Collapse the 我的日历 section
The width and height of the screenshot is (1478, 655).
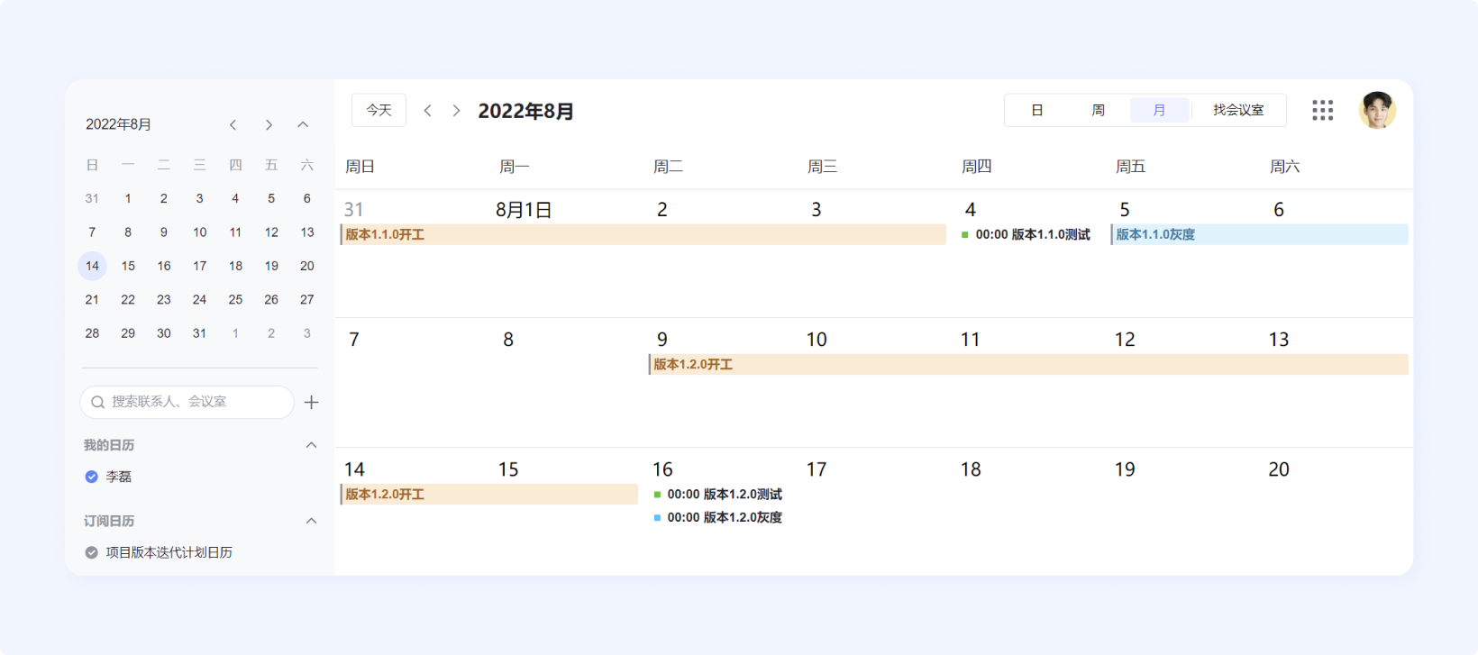[x=311, y=445]
